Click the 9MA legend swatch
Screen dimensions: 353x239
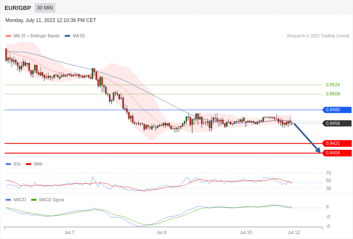(x=28, y=164)
